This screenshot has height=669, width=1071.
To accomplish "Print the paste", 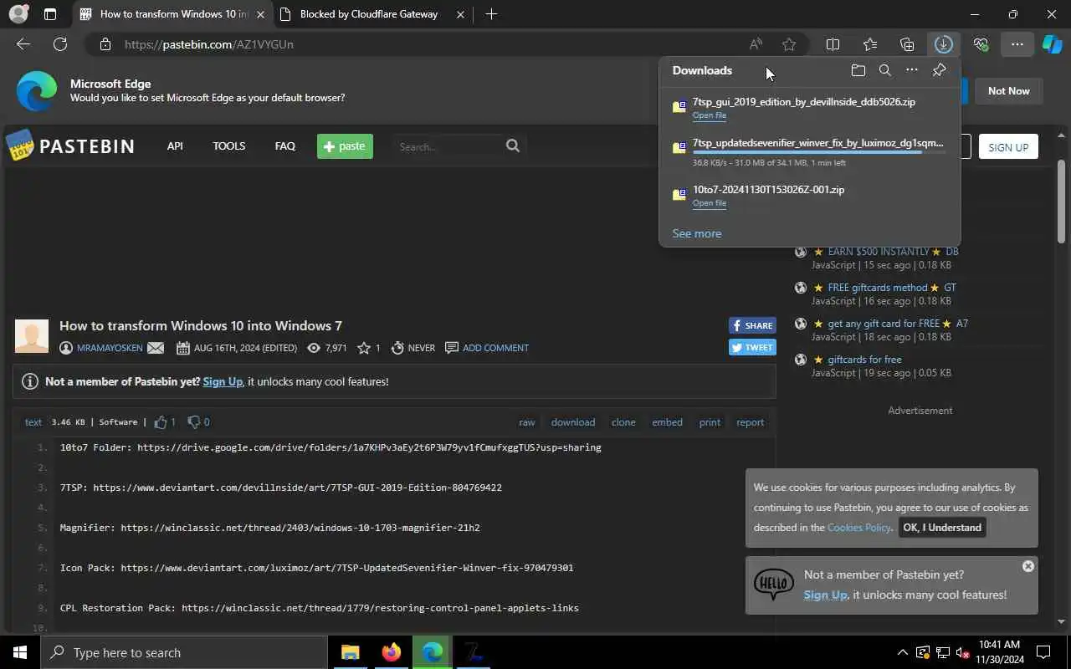I will pyautogui.click(x=710, y=422).
